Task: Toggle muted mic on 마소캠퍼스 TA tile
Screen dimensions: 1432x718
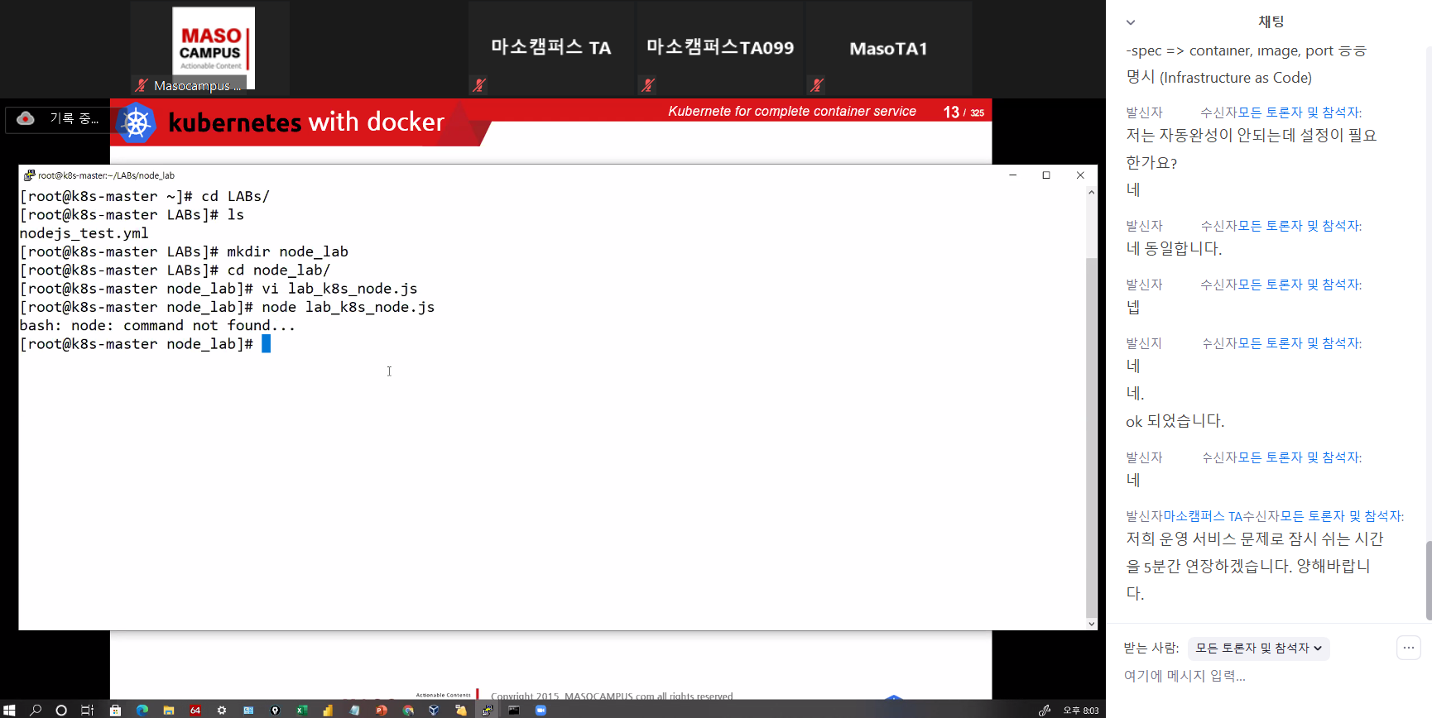Action: coord(478,84)
